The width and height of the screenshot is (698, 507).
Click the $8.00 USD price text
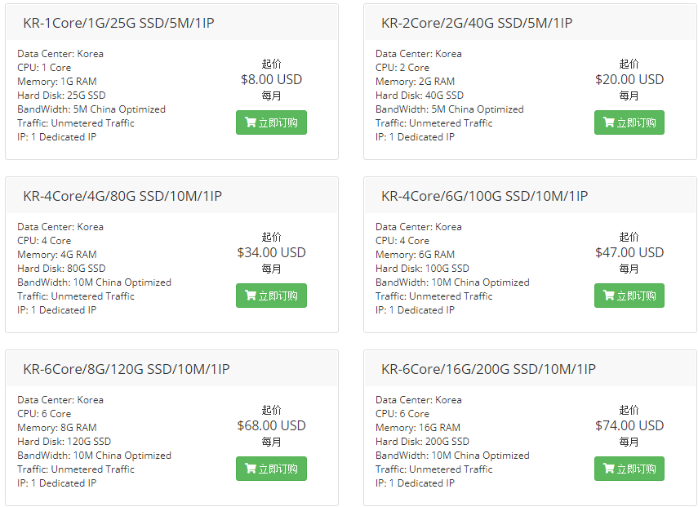(272, 79)
